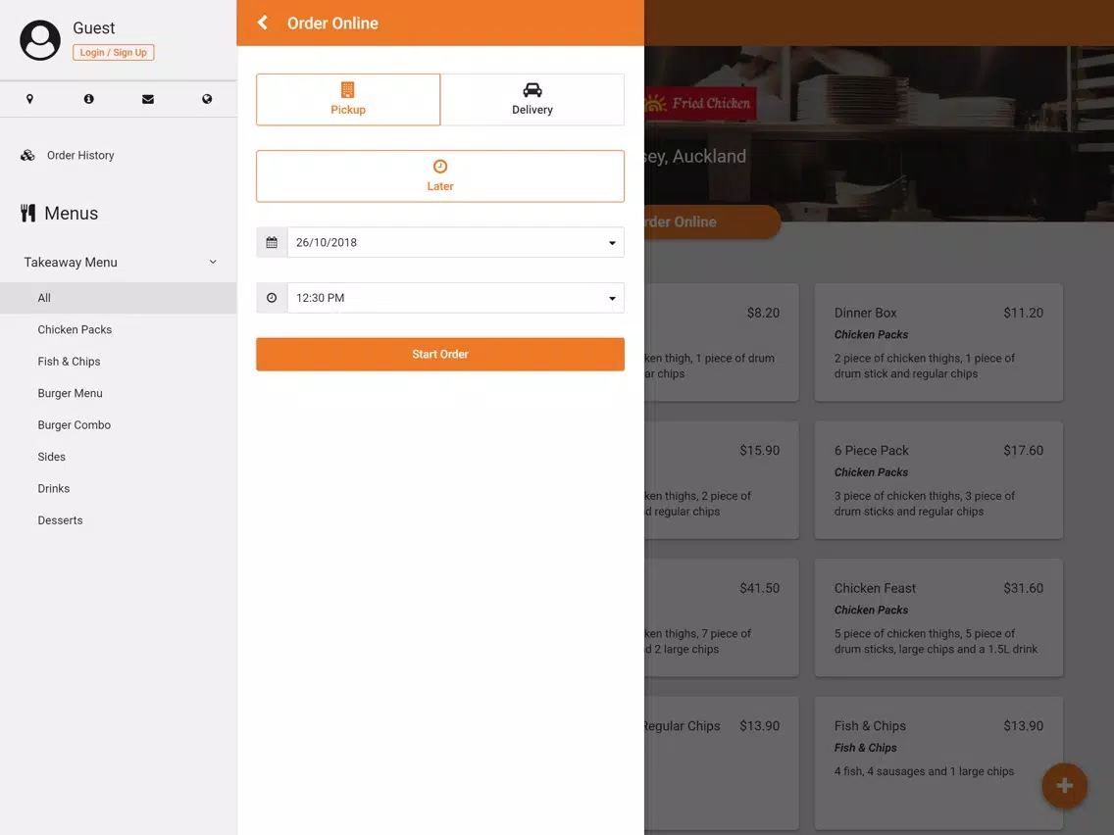Click the Fried Chicken logo badge
1114x835 pixels.
click(700, 104)
